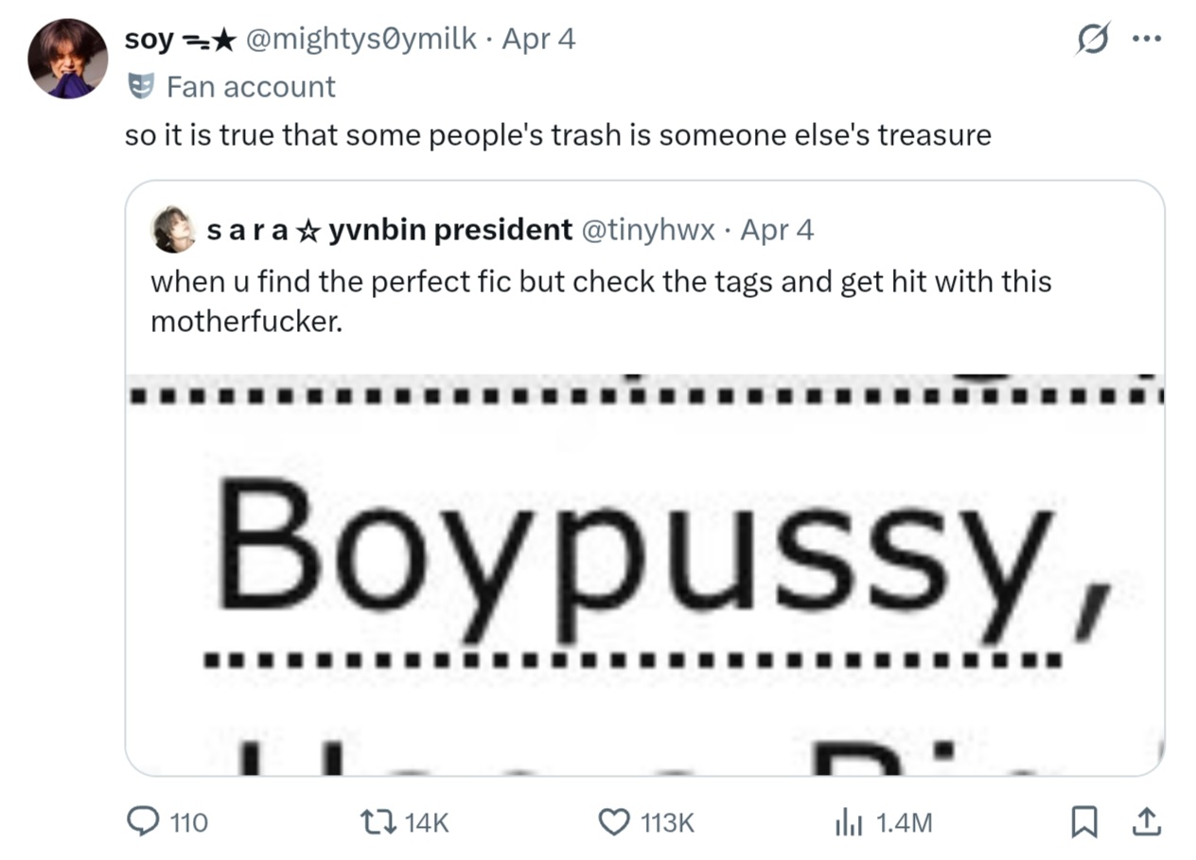This screenshot has width=1196, height=860.
Task: Open sara's small quoted avatar
Action: (174, 230)
